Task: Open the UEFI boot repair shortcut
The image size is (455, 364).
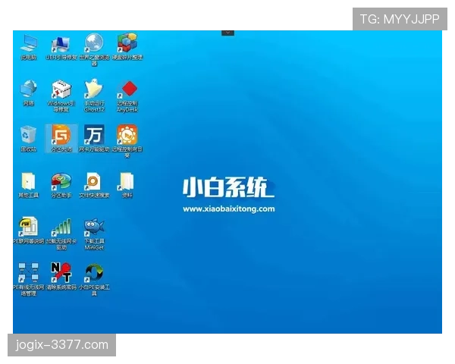Action: point(61,47)
